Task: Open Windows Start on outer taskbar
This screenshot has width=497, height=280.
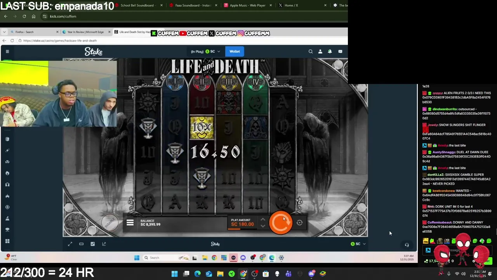Action: [x=175, y=274]
